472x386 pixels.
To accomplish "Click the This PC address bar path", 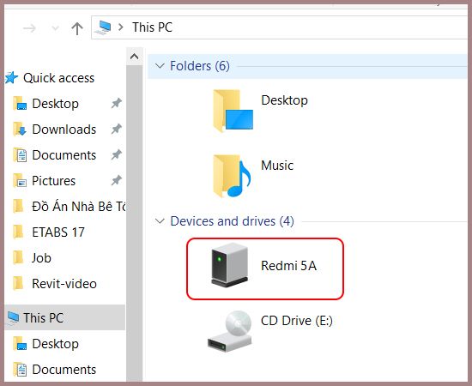I will tap(152, 27).
